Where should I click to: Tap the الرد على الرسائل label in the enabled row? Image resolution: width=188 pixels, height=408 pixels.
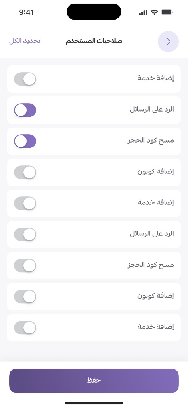pyautogui.click(x=152, y=110)
